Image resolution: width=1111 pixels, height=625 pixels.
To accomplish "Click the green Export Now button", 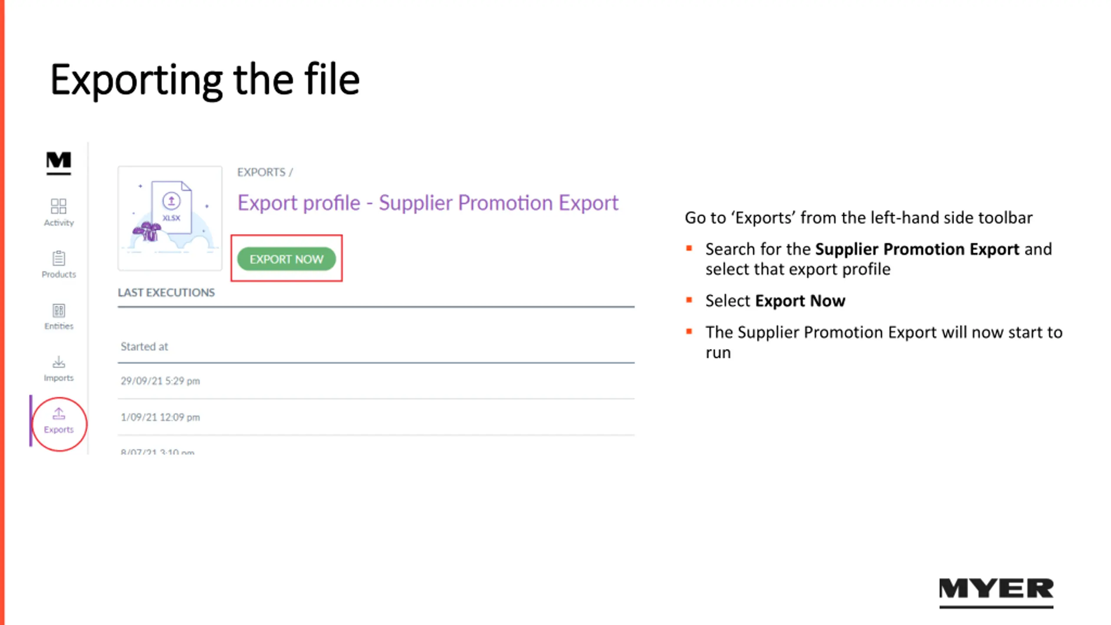I will pos(286,259).
